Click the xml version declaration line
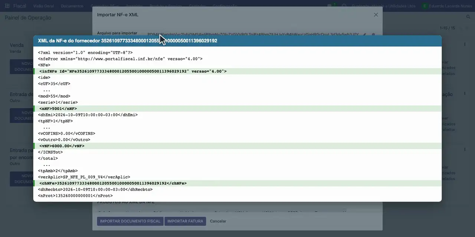This screenshot has width=475, height=237. (85, 53)
